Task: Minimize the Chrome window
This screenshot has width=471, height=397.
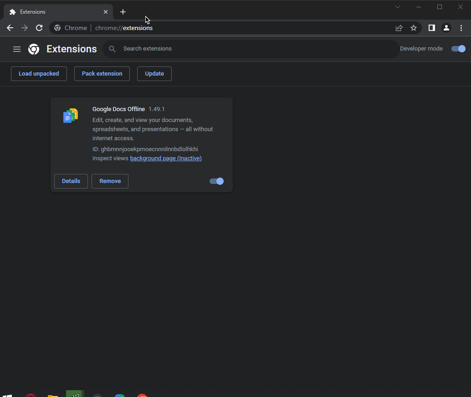Action: point(419,7)
